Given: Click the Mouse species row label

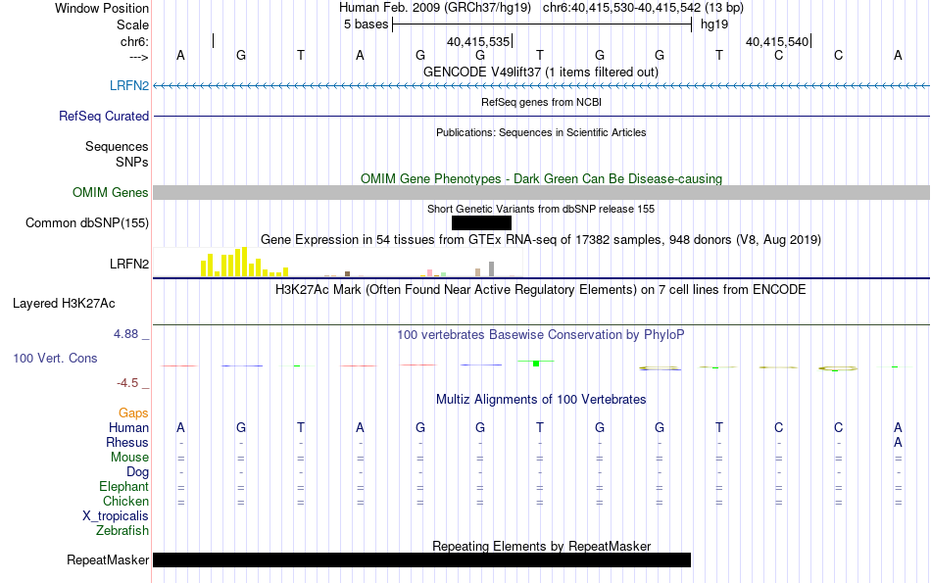Looking at the screenshot, I should (x=129, y=458).
